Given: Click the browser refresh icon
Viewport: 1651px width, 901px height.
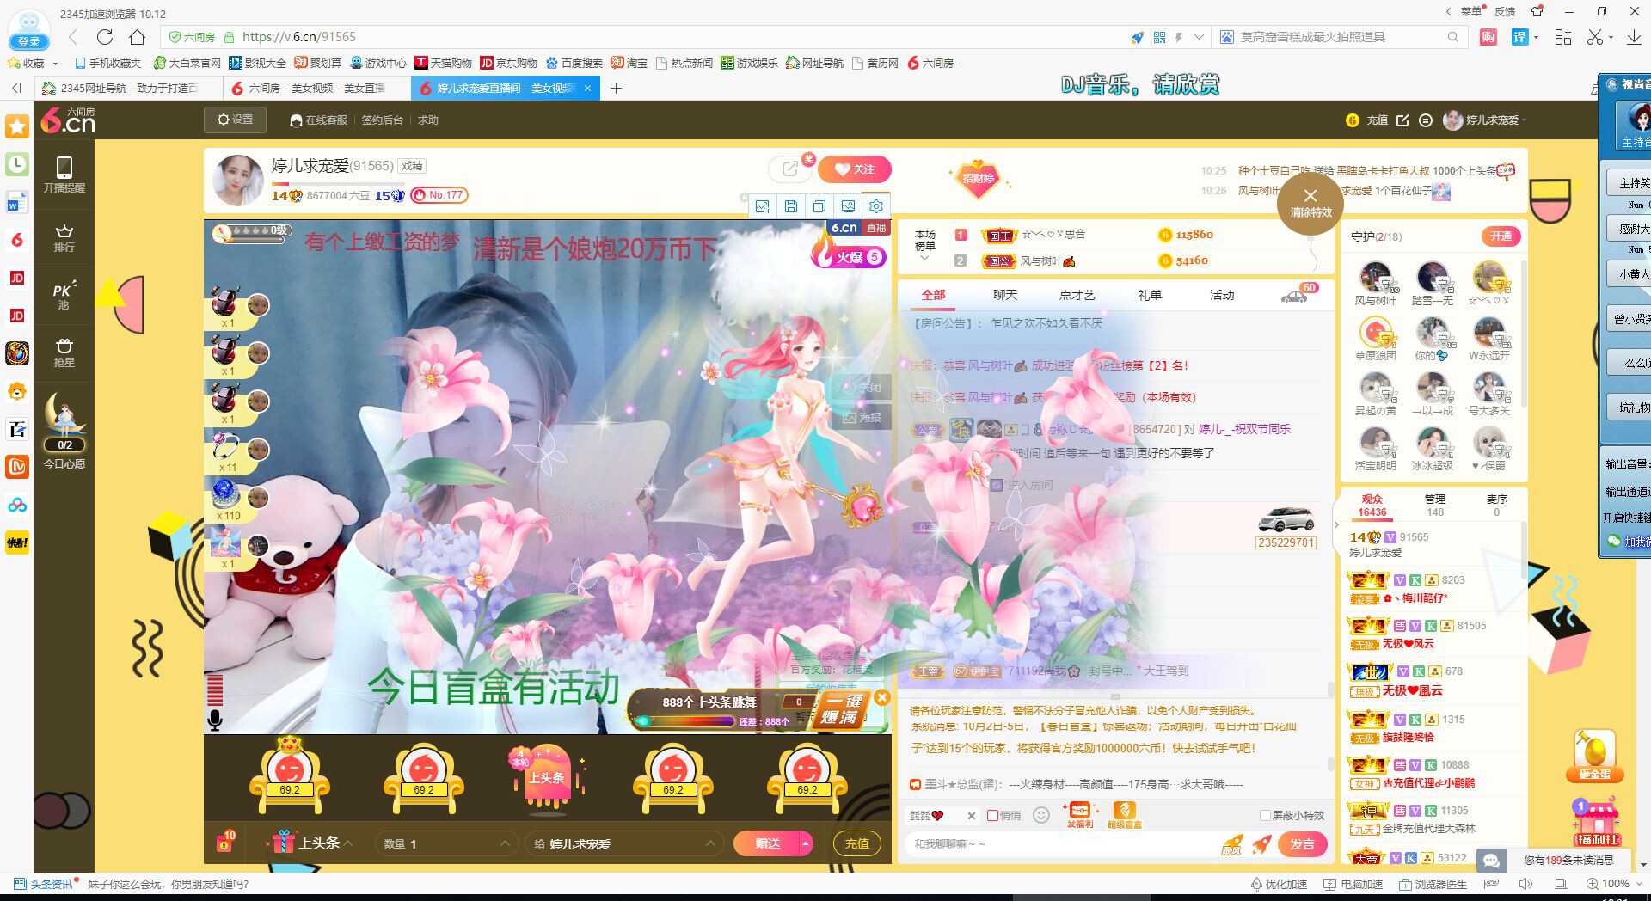Looking at the screenshot, I should (x=105, y=37).
